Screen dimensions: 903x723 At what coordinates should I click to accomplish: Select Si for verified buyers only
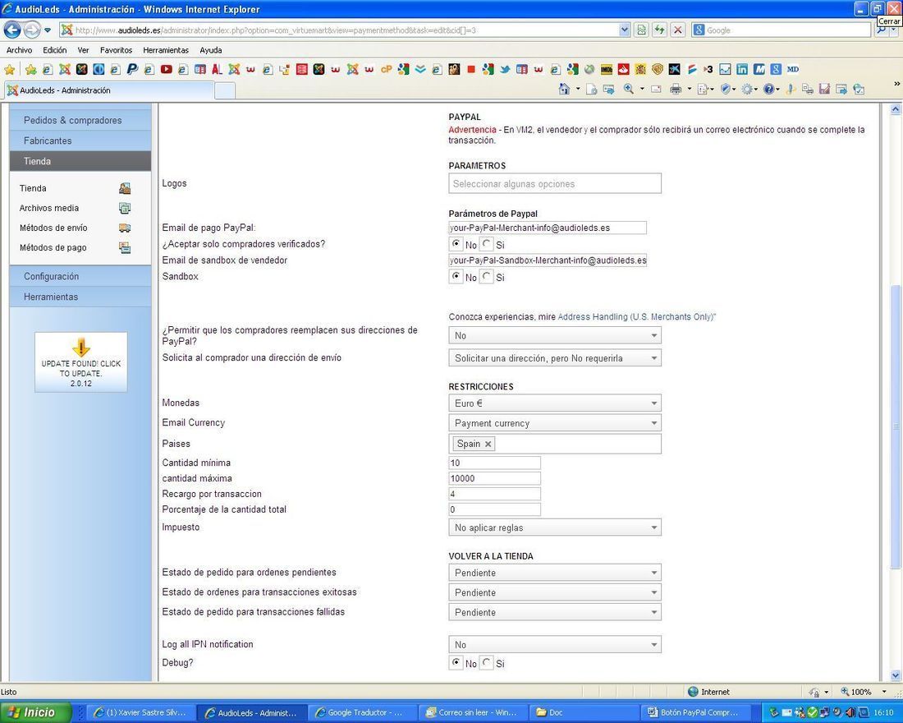coord(487,244)
